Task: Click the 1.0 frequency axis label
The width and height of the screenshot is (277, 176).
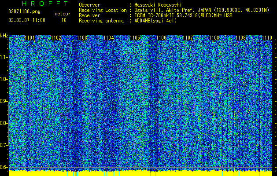Action: 4,79
